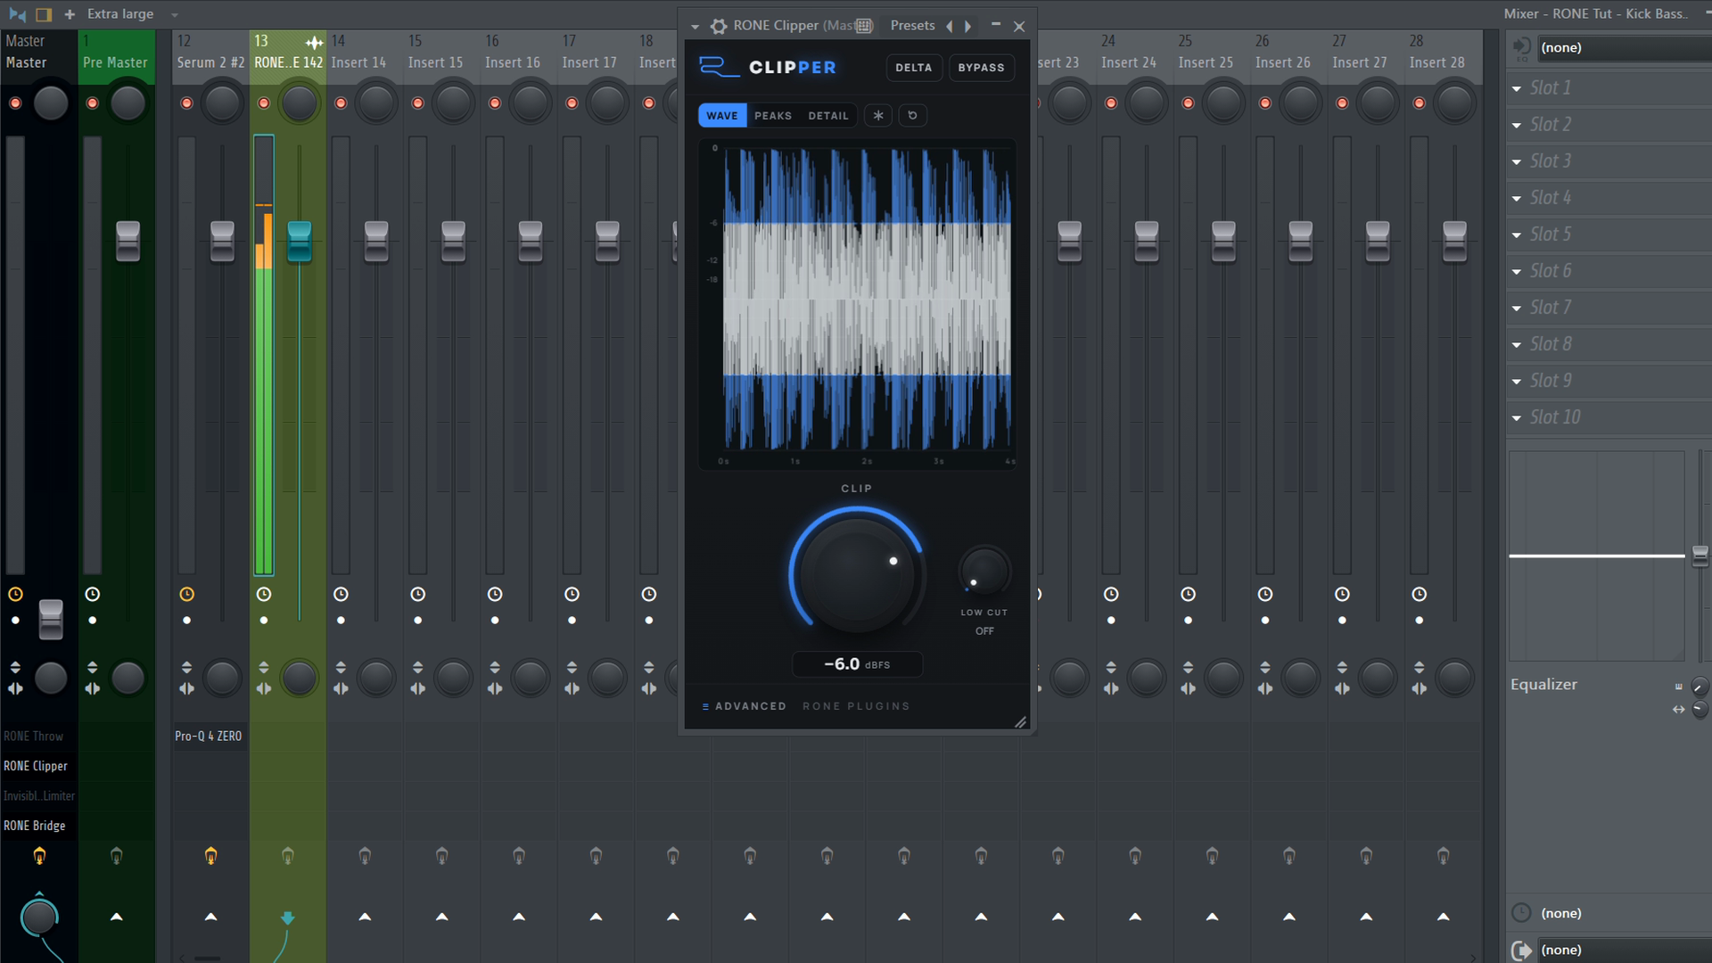Open the ADVANCED section in Clipper
Screen dimensions: 1712x963
point(745,706)
